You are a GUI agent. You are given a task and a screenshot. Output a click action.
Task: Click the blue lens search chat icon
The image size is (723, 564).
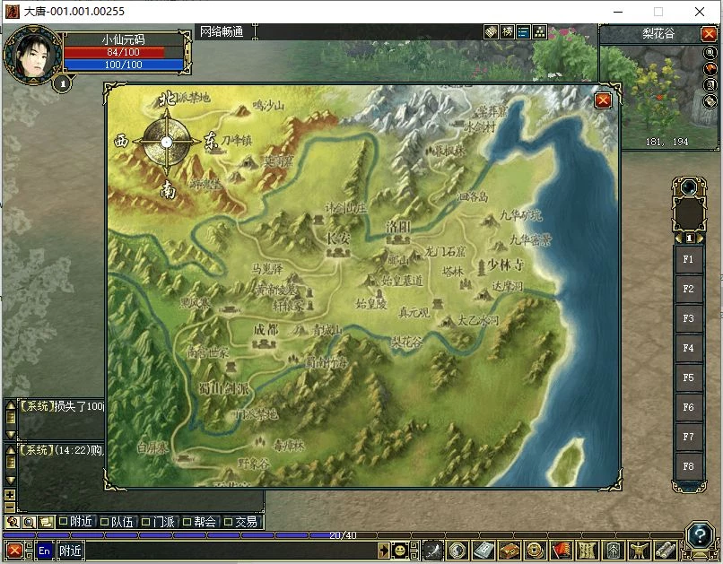(29, 522)
